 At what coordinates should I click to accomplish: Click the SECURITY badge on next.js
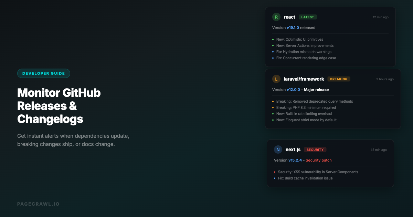[315, 149]
